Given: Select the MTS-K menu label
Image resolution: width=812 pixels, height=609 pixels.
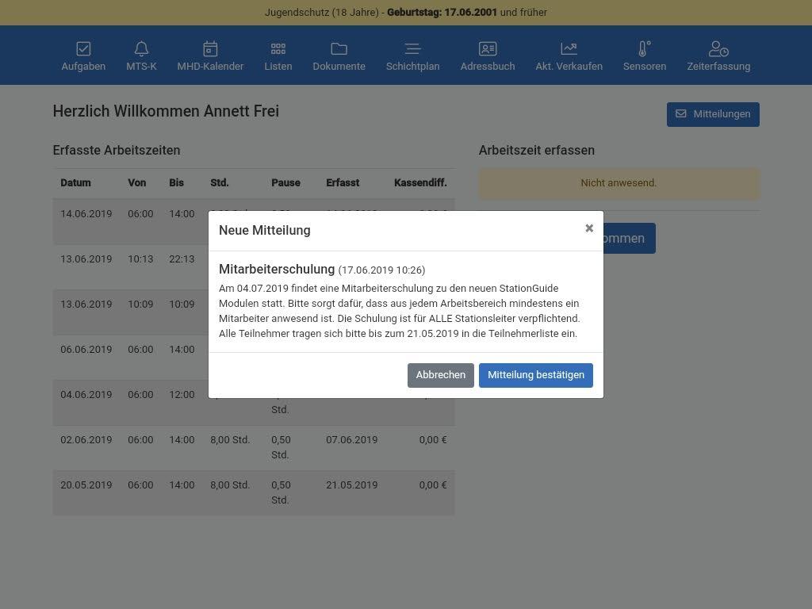Looking at the screenshot, I should coord(141,67).
